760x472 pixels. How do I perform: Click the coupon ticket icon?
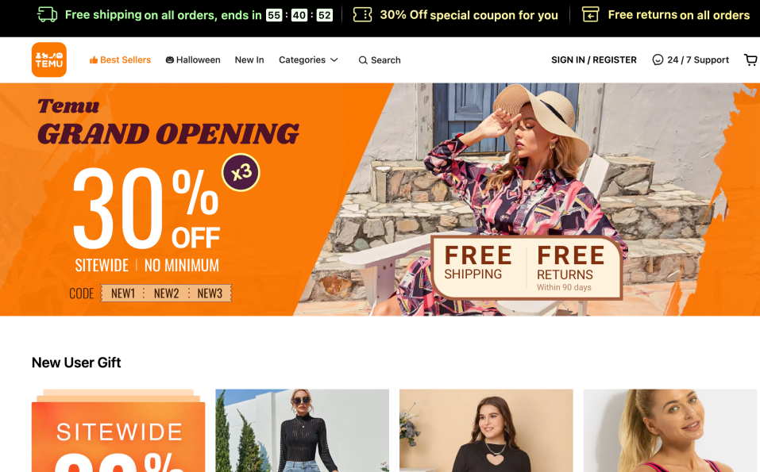point(363,14)
